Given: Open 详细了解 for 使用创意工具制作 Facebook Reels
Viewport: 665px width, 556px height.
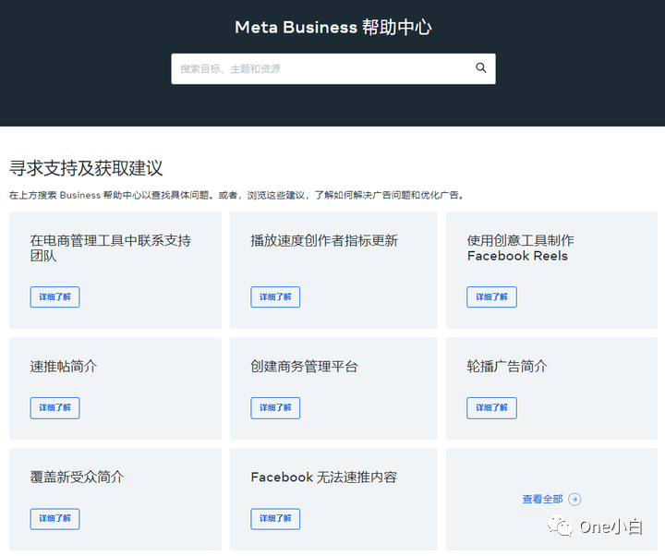Looking at the screenshot, I should (491, 296).
